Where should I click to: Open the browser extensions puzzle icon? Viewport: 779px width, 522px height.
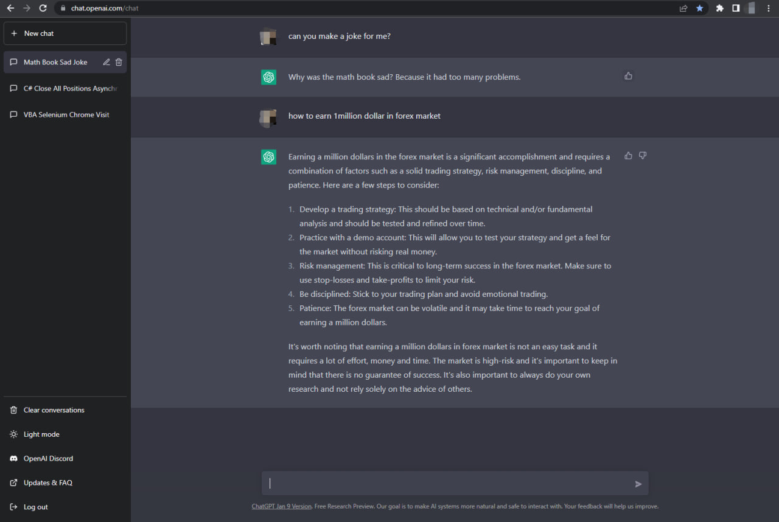[x=720, y=8]
